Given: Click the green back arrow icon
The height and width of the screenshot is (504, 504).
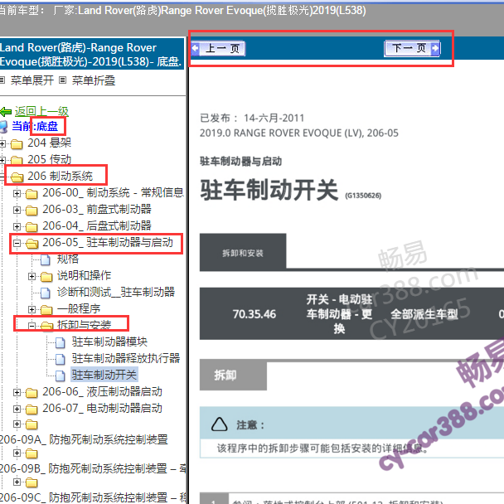Looking at the screenshot, I should click(6, 112).
